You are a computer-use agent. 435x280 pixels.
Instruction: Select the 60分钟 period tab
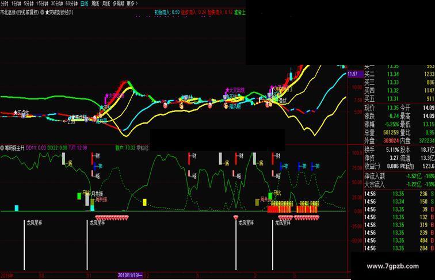[71, 3]
